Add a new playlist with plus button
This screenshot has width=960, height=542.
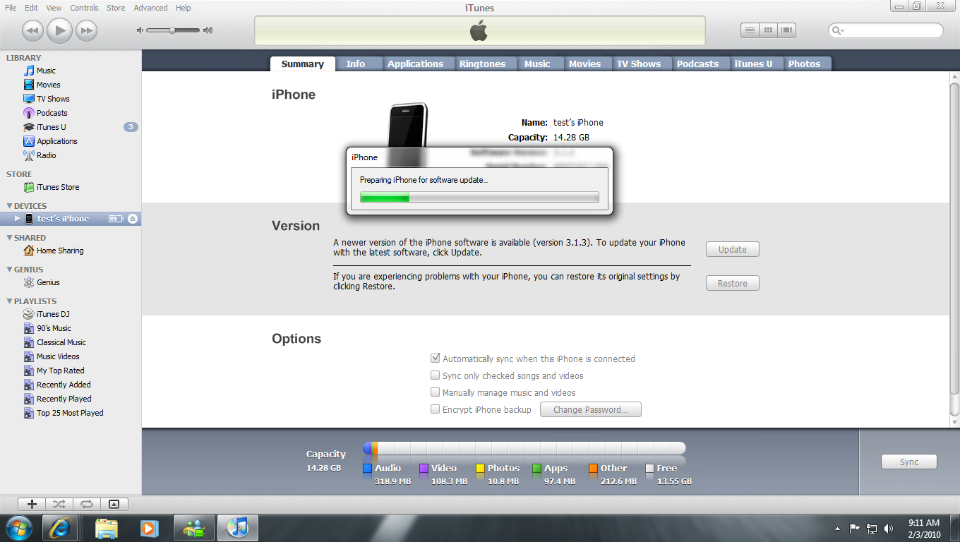[32, 504]
